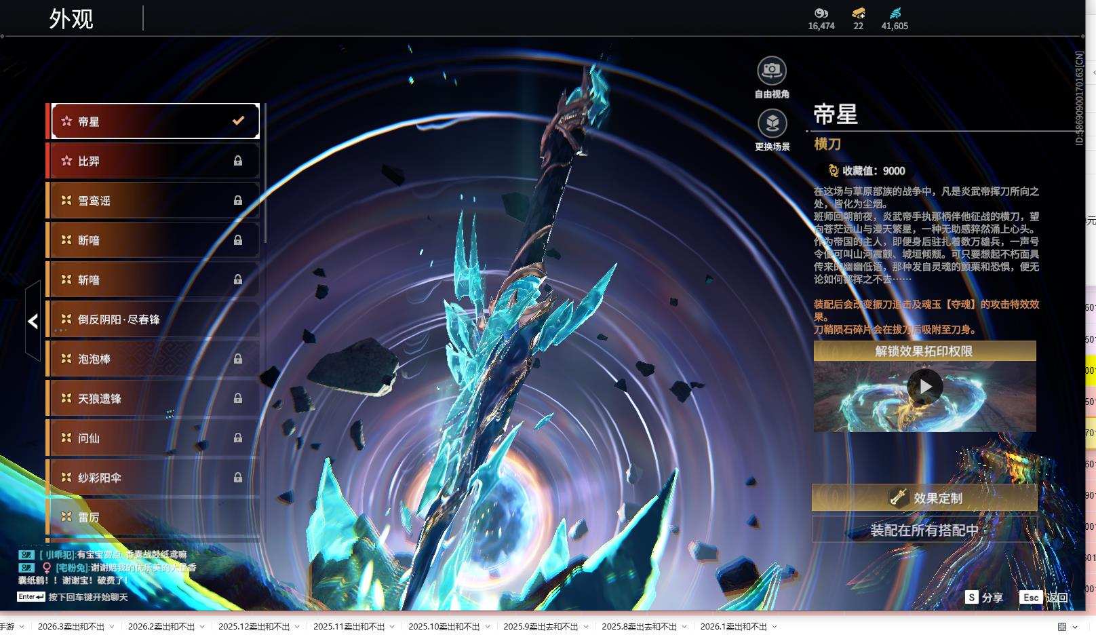Collapse the skin list with left arrow

tap(33, 321)
